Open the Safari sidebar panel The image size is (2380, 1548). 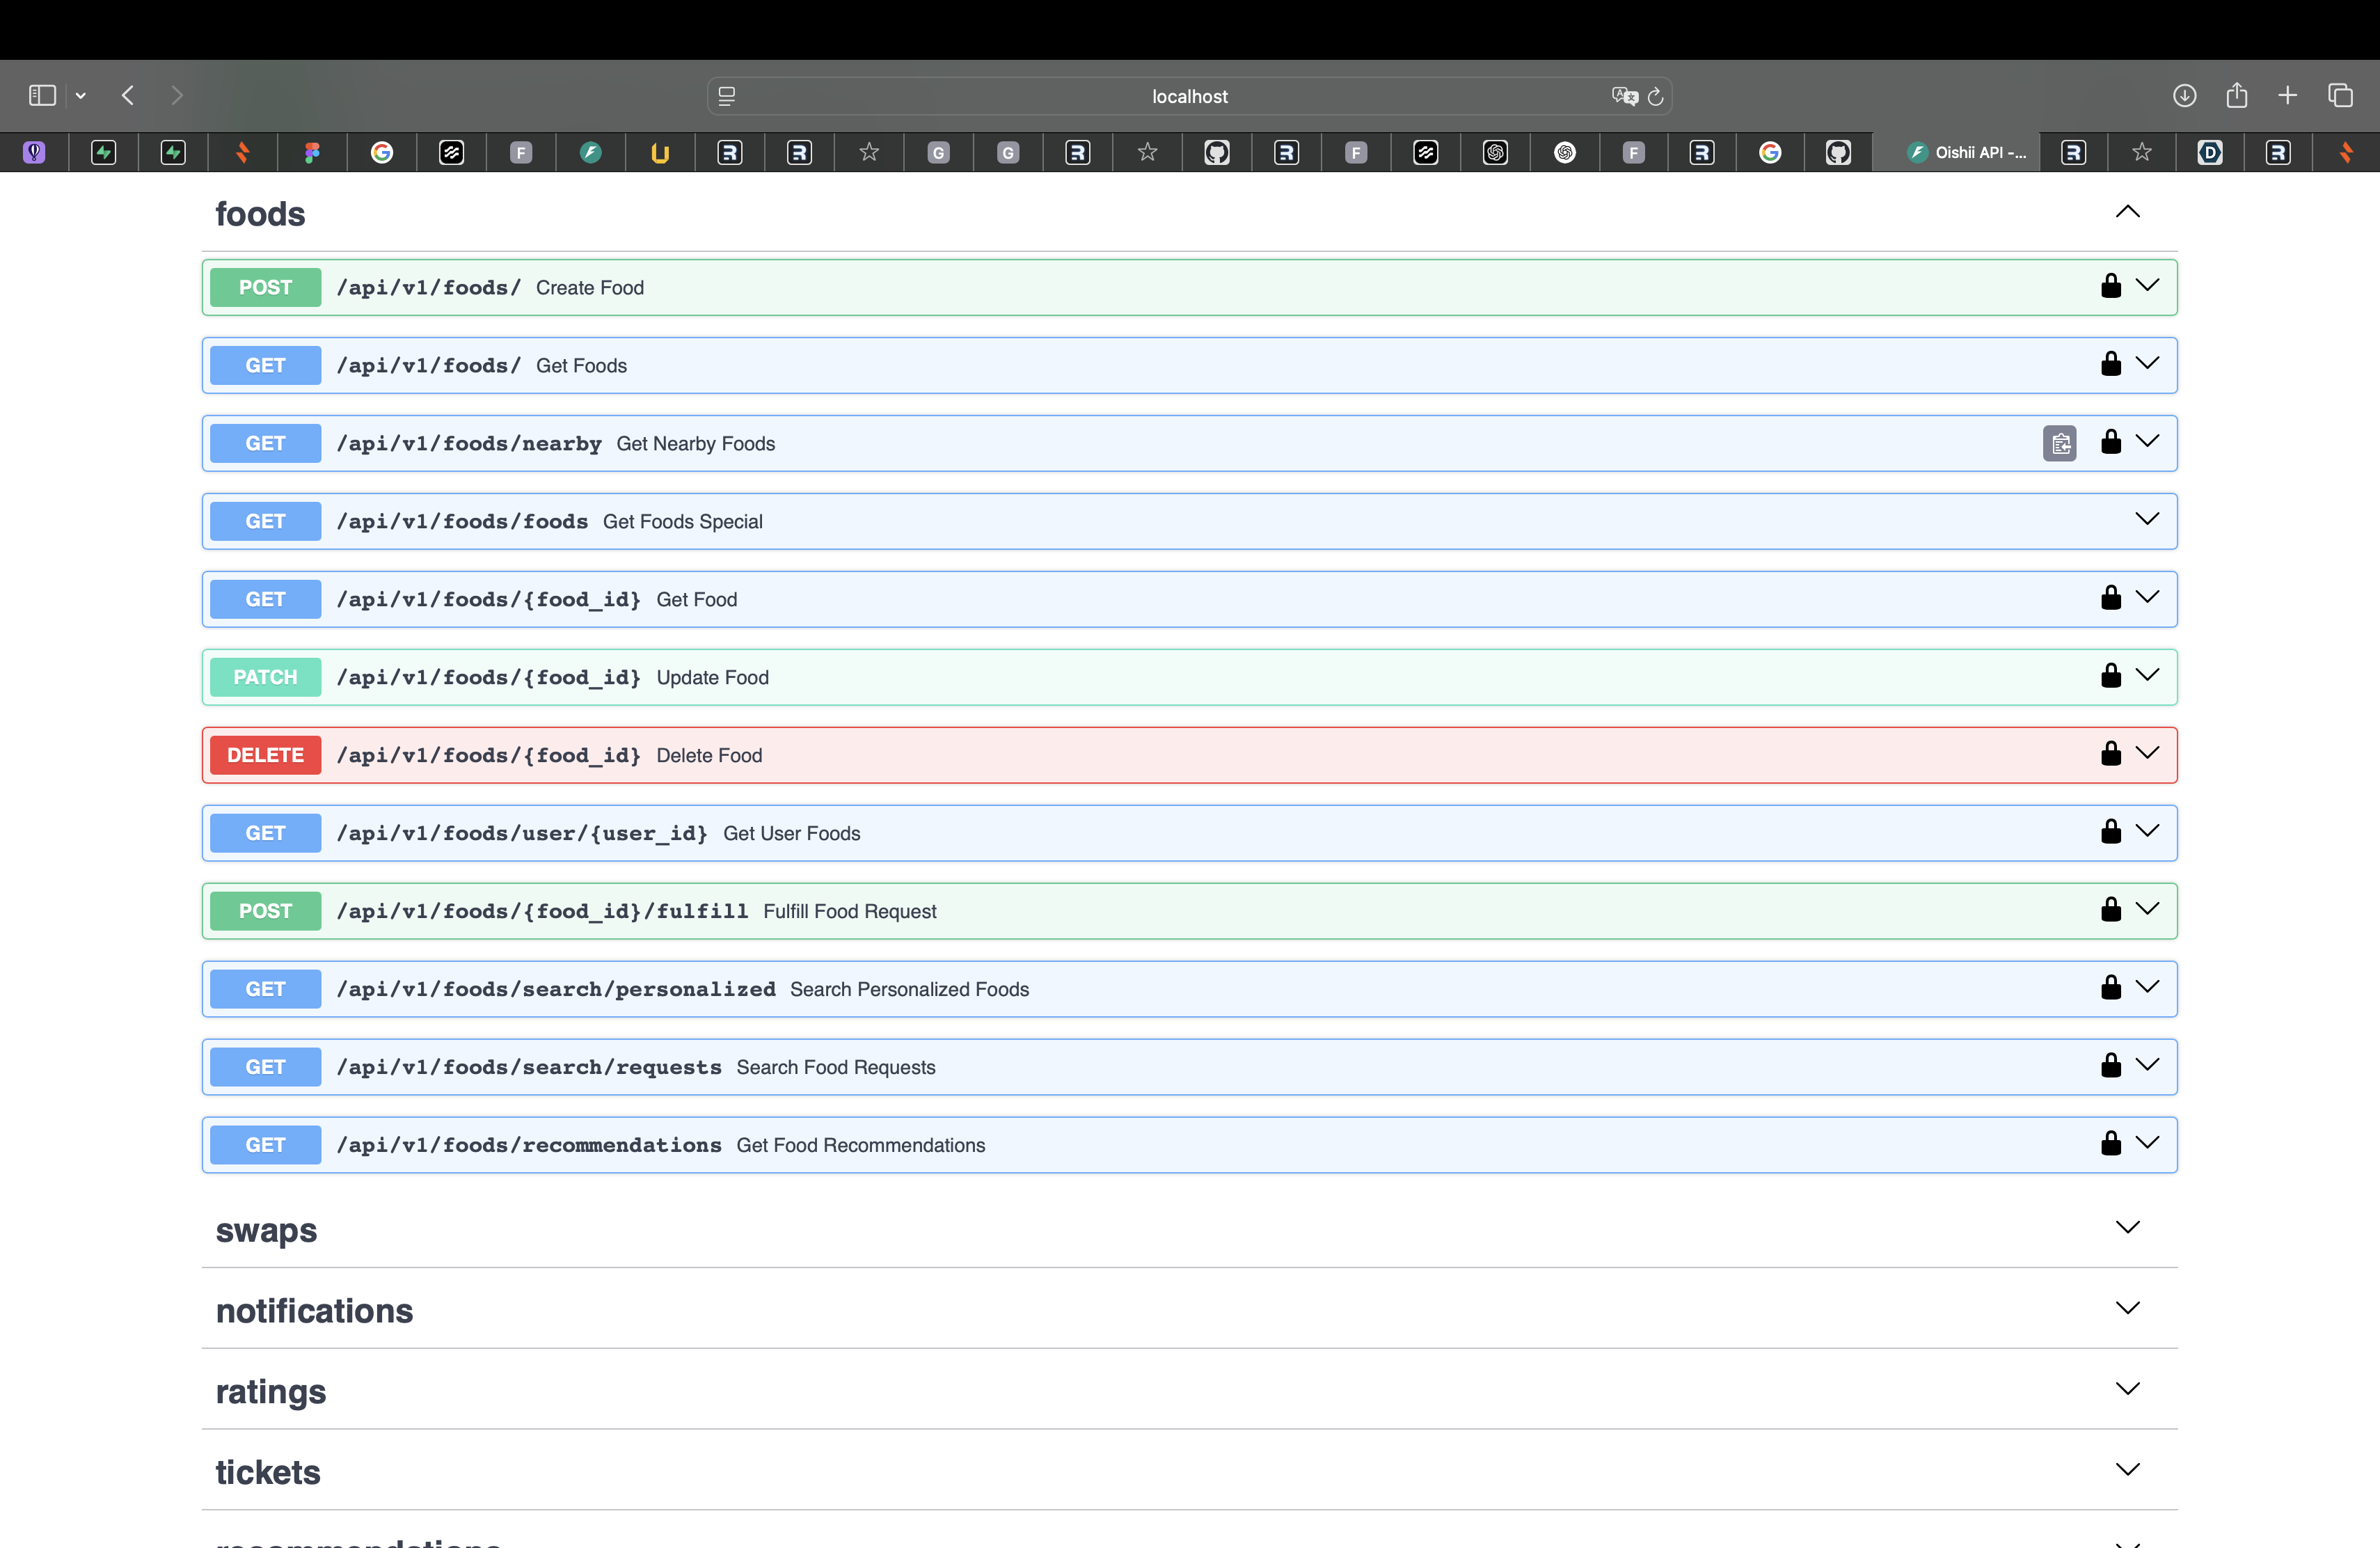42,96
